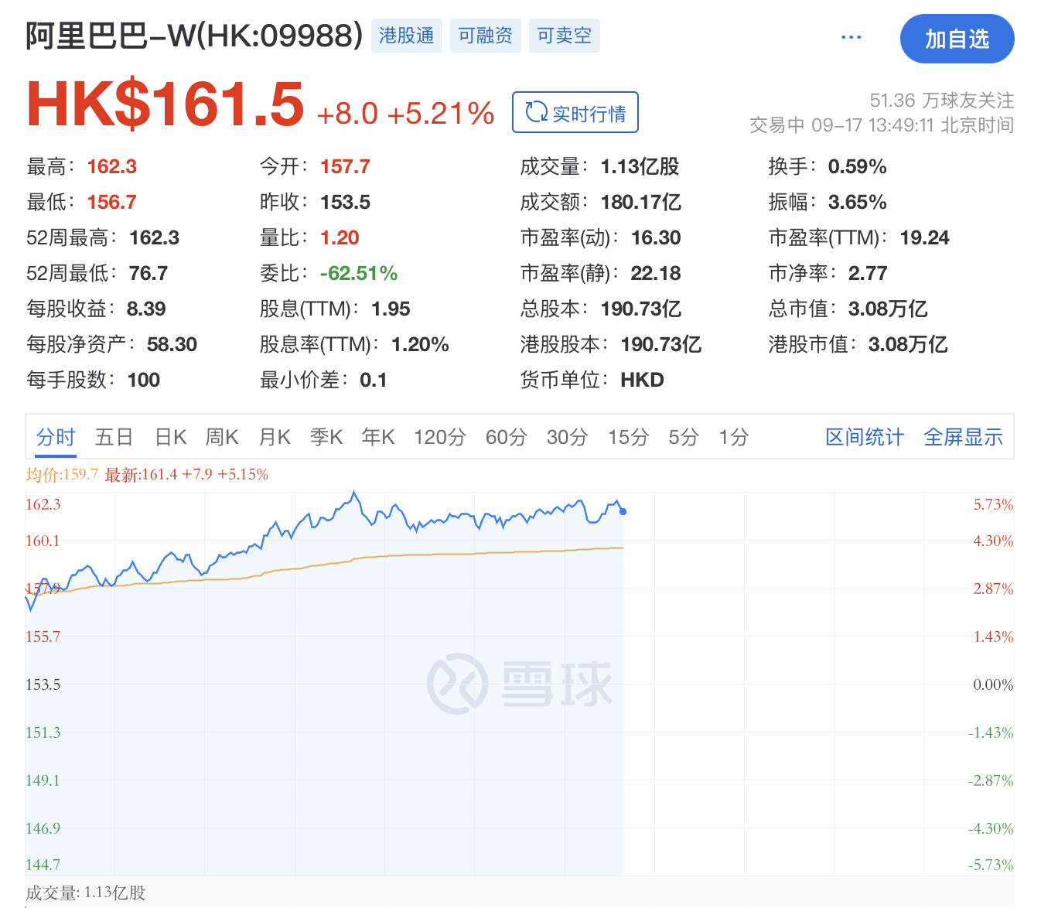Click the 货币单位 value HKD
The image size is (1041, 908).
click(x=642, y=380)
